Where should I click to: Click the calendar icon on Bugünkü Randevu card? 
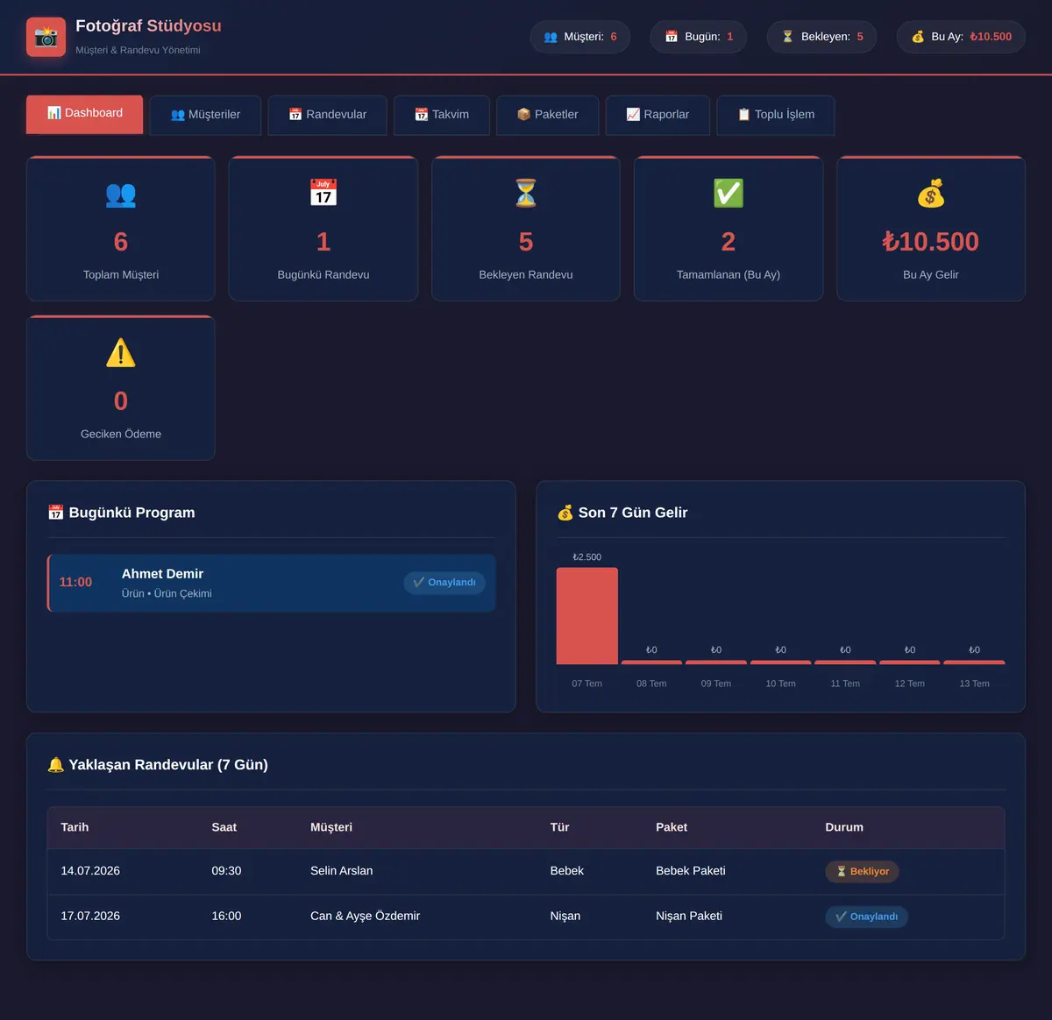tap(323, 193)
